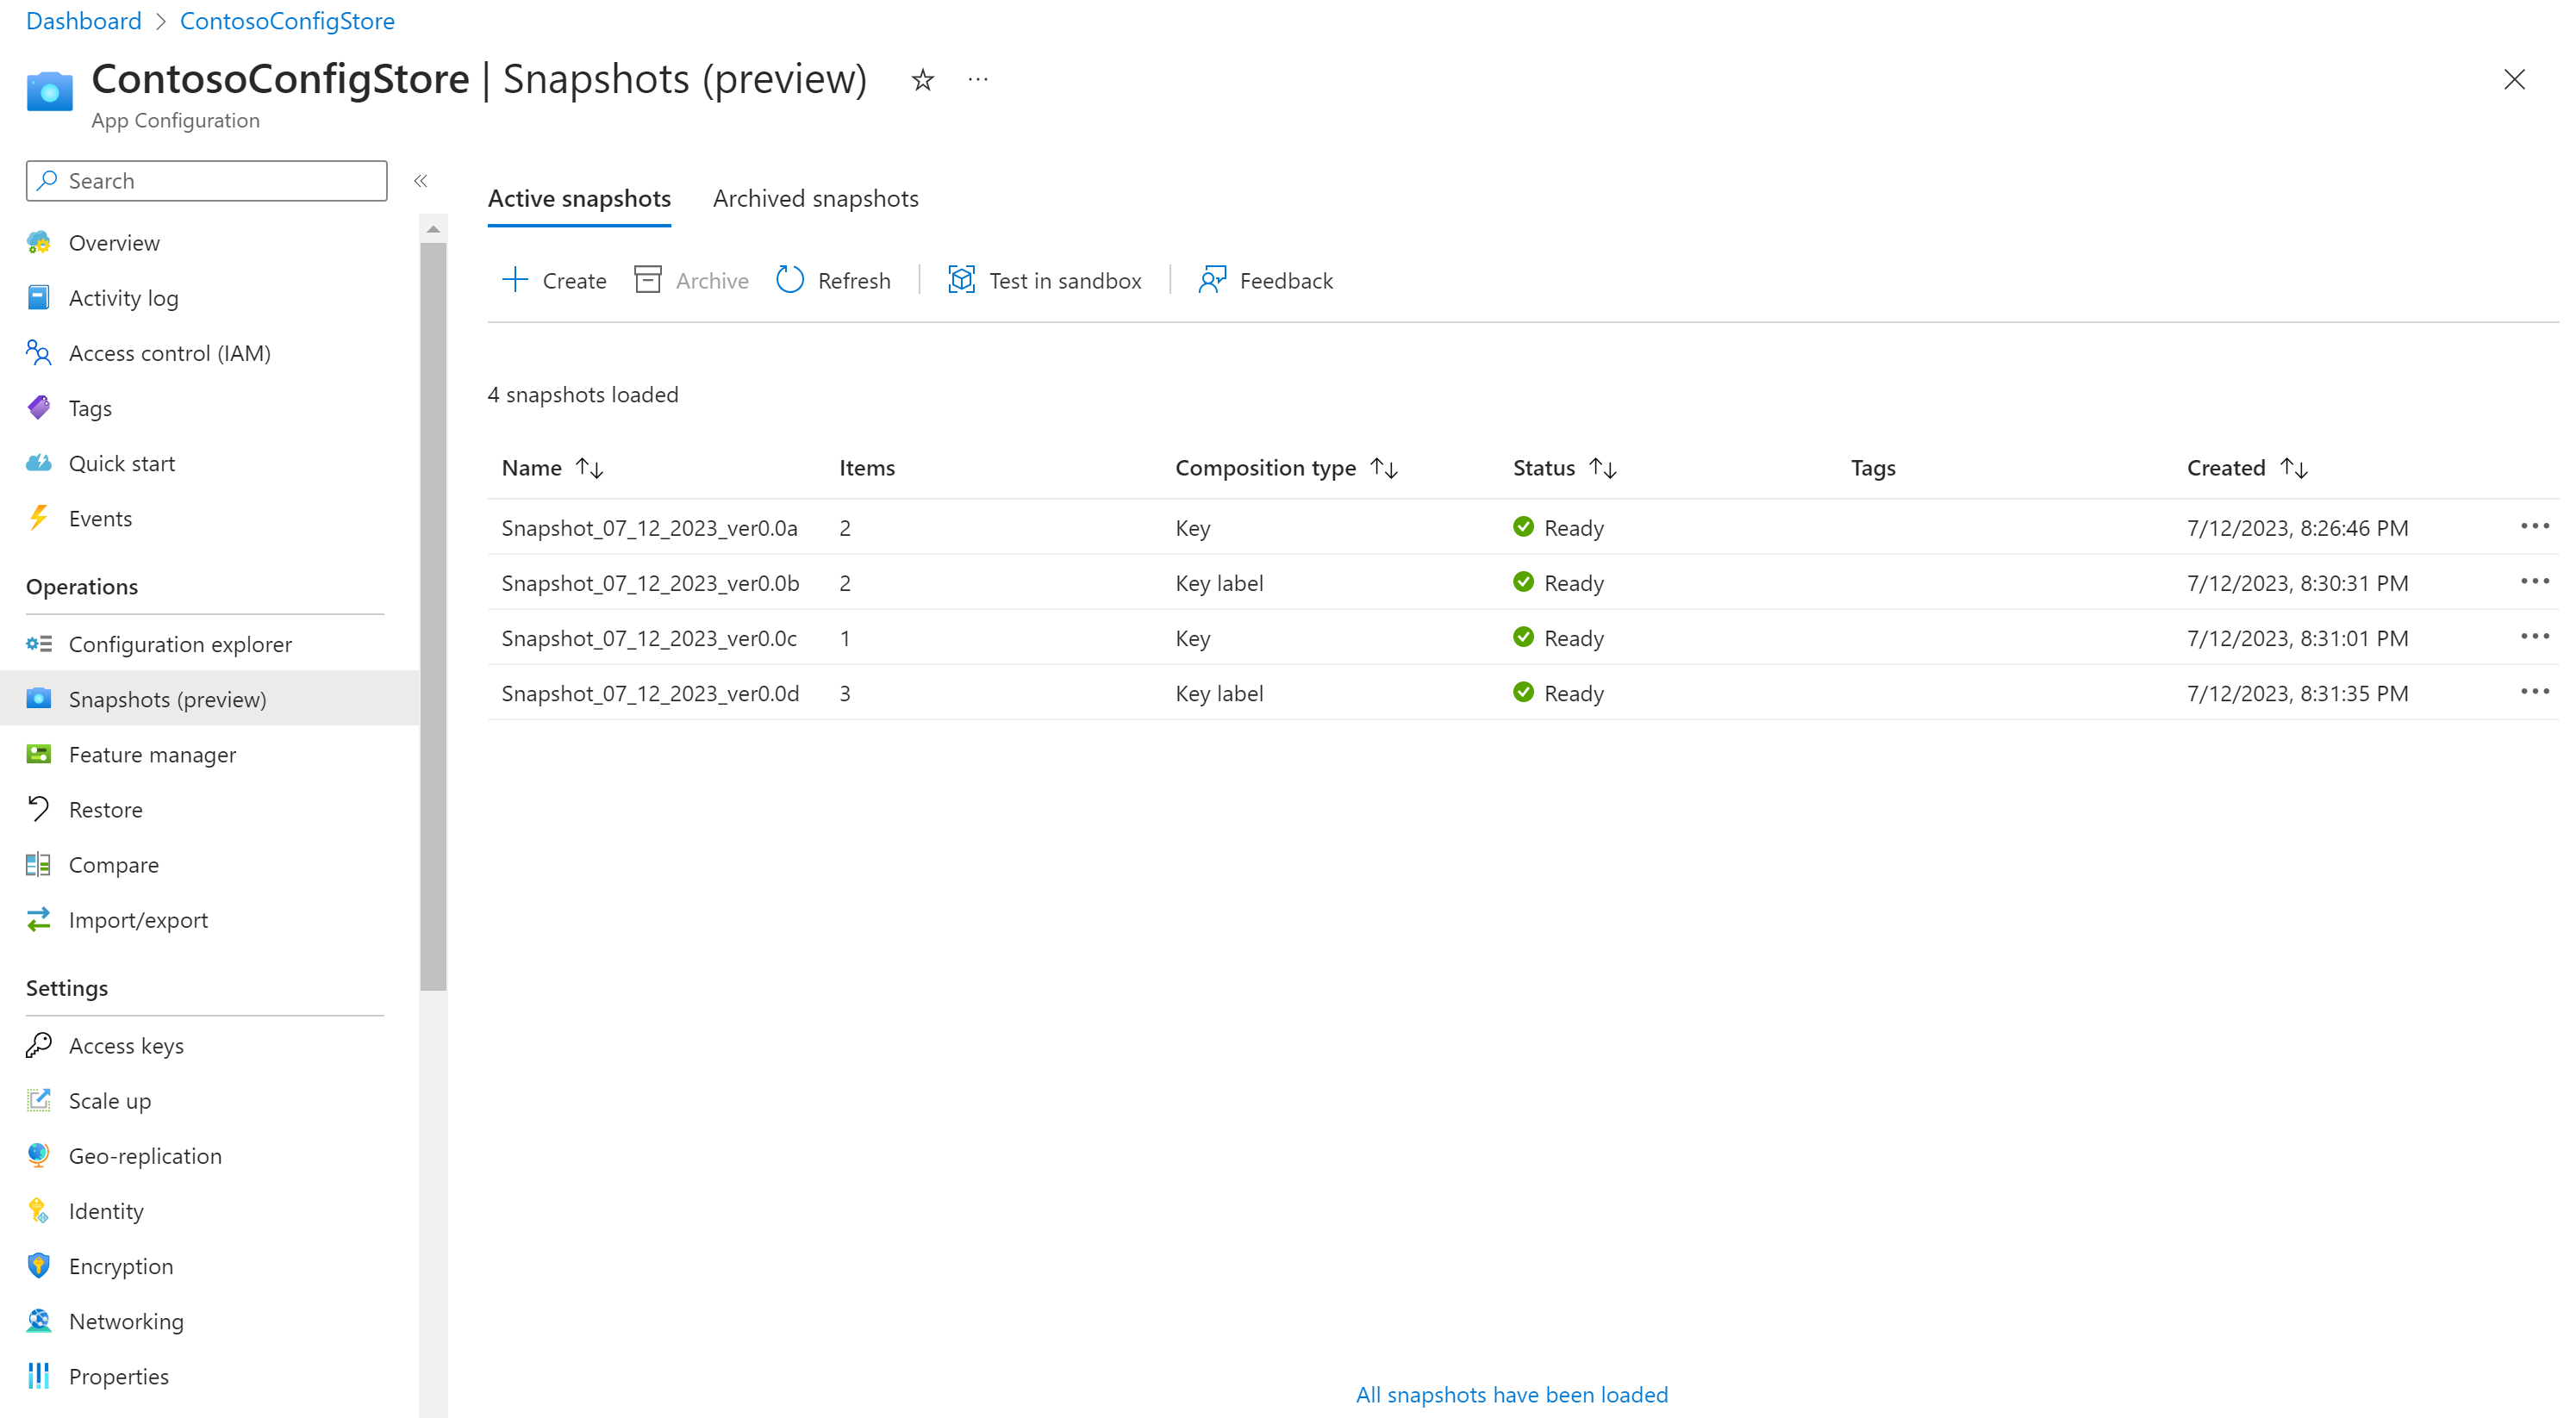Open Test in sandbox tool

tap(1044, 280)
